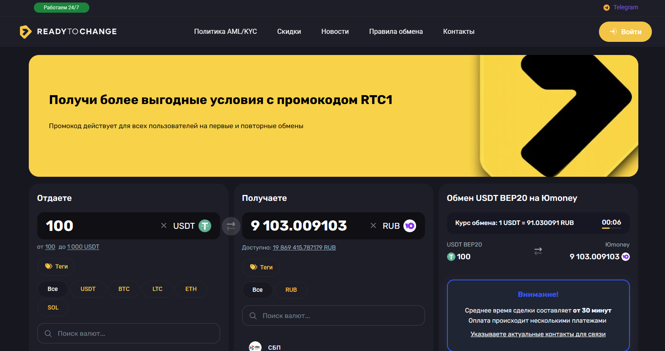Click the RTC1 promo code banner
The height and width of the screenshot is (351, 665).
tap(334, 116)
